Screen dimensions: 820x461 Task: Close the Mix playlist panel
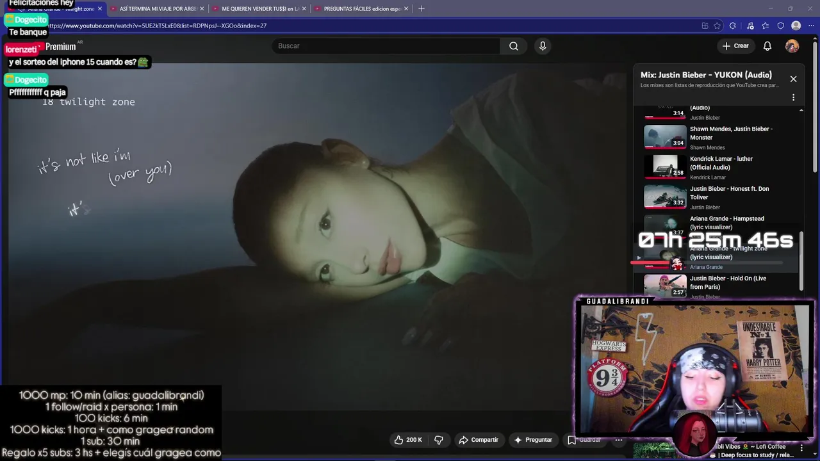pyautogui.click(x=793, y=79)
